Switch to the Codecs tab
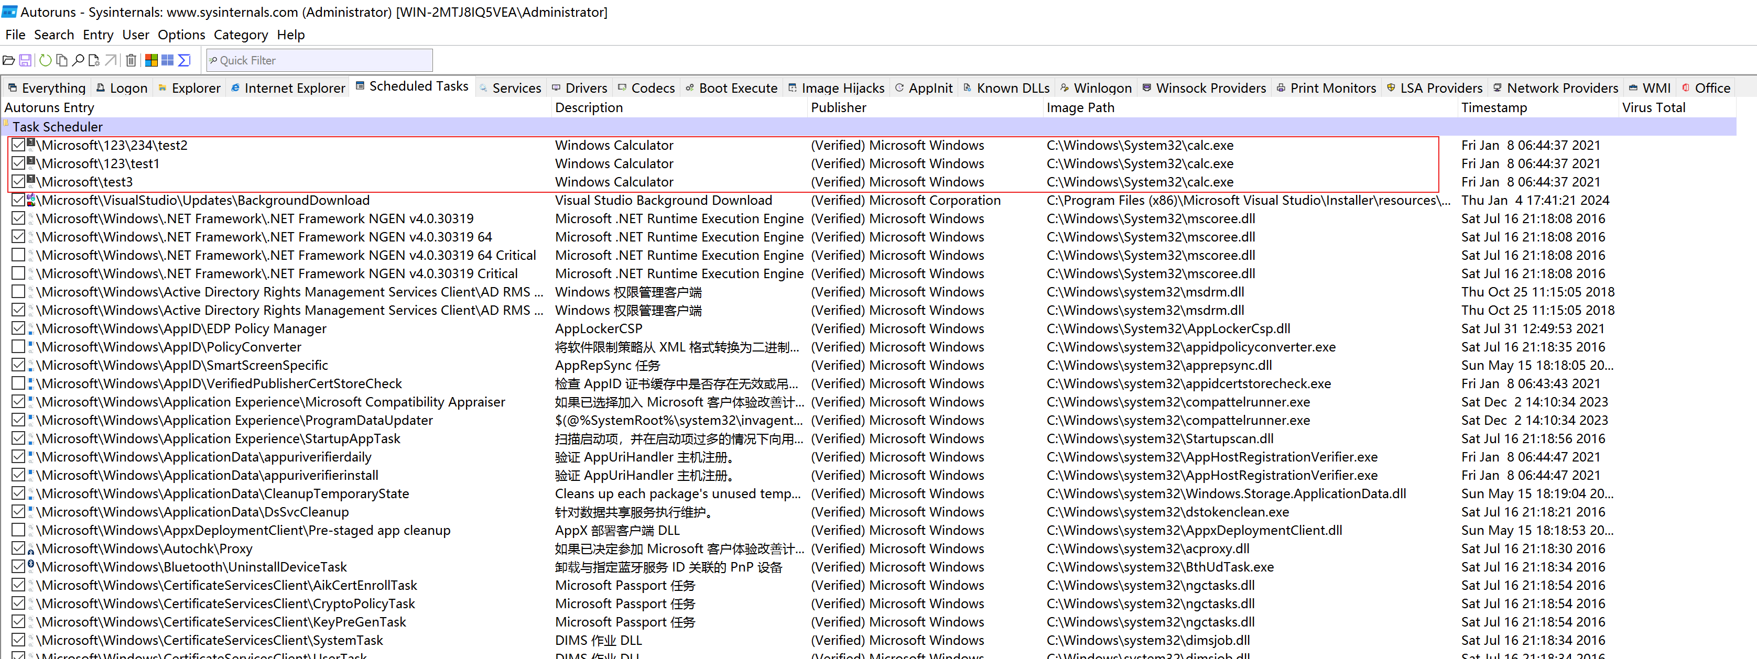The height and width of the screenshot is (659, 1757). 646,88
